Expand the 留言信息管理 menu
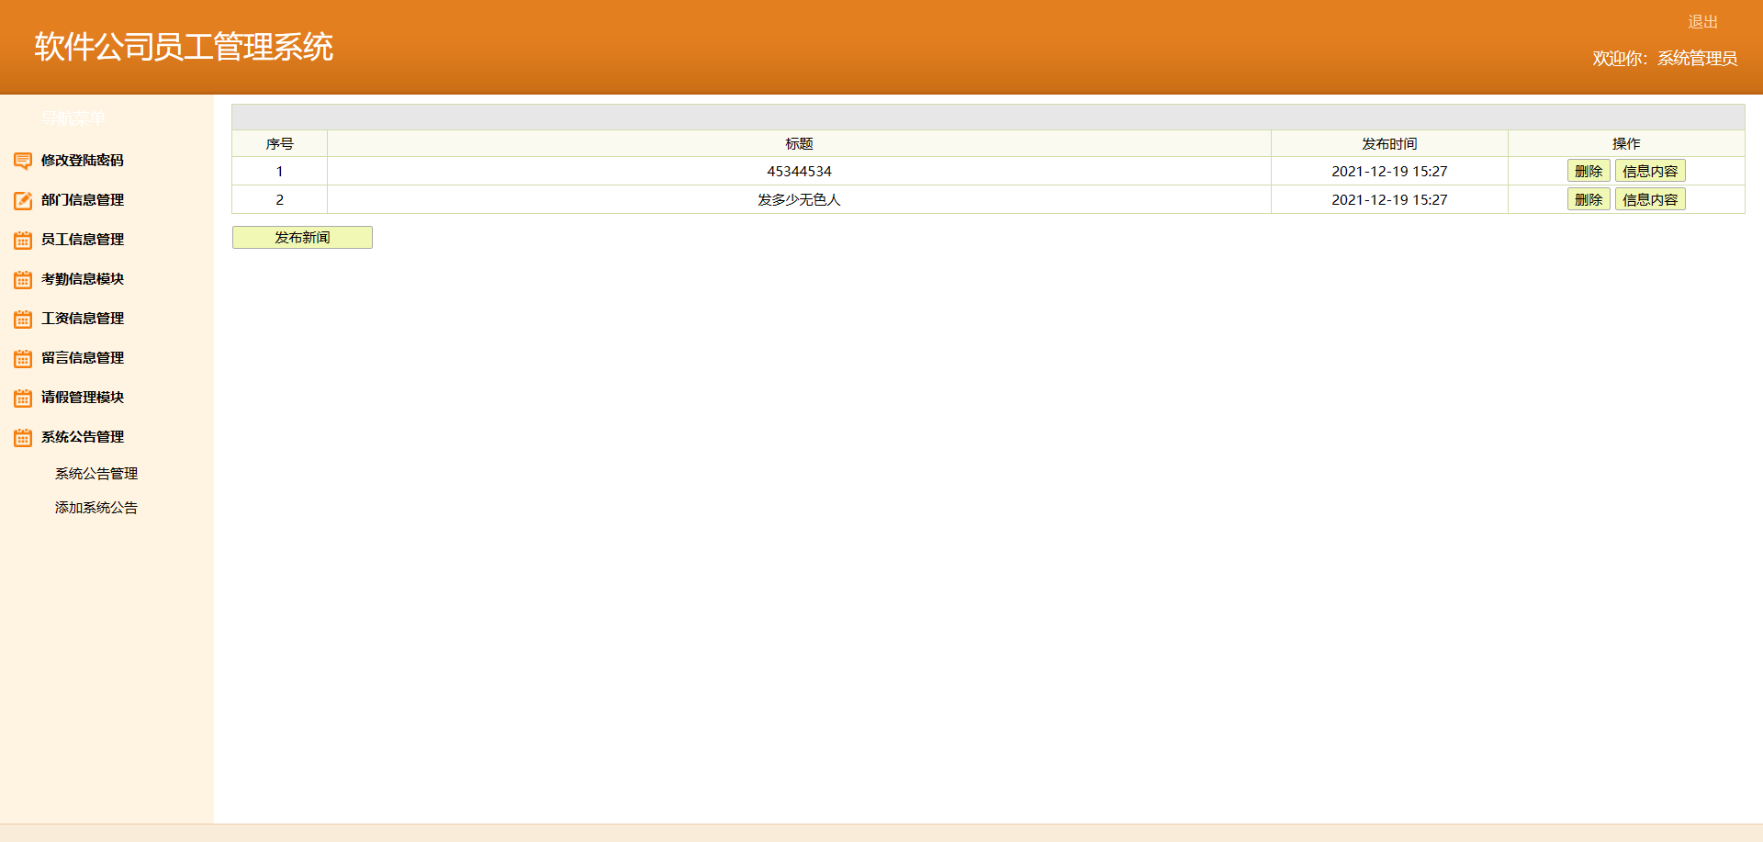The width and height of the screenshot is (1763, 842). coord(82,357)
